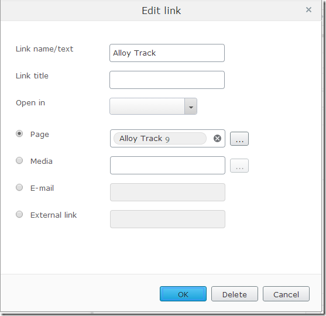326x316 pixels.
Task: Focus the Link title input field
Action: [167, 80]
